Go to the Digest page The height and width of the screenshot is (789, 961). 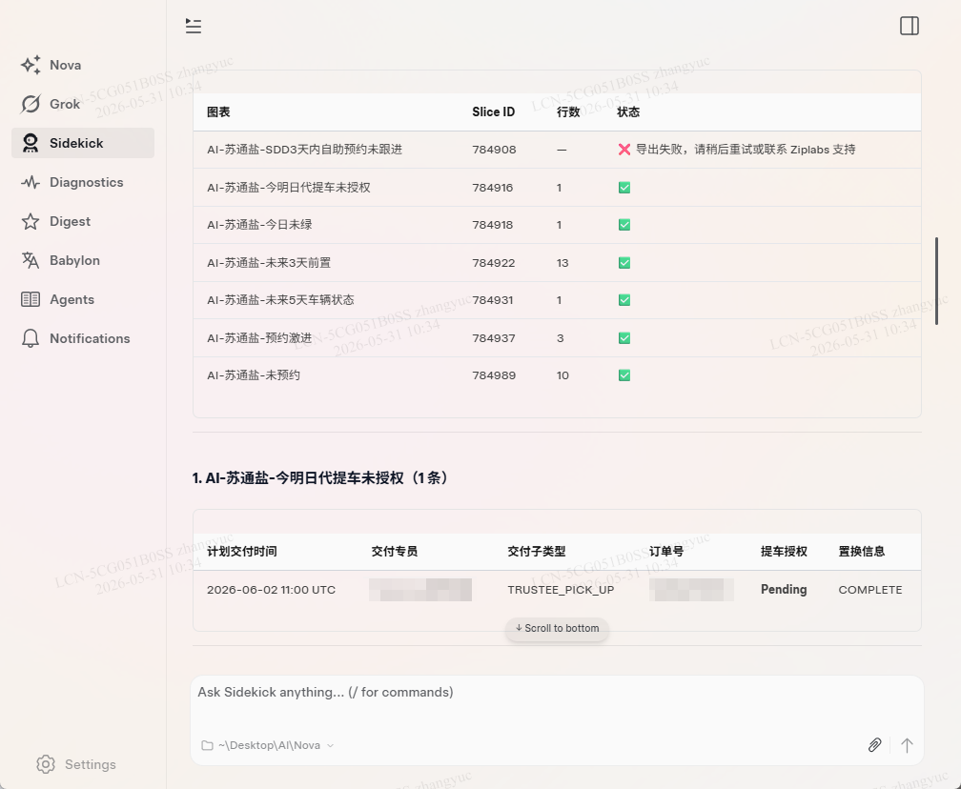click(x=83, y=221)
